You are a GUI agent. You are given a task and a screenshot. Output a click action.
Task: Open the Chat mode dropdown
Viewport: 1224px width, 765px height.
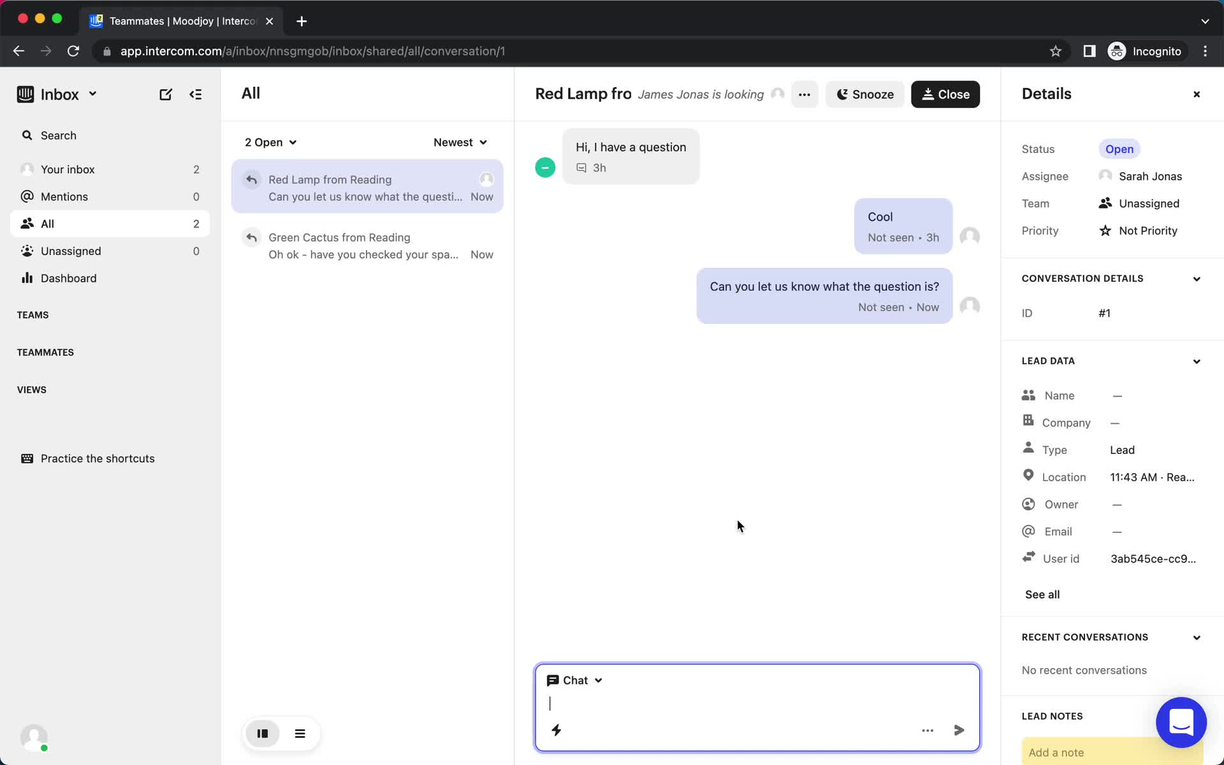click(x=574, y=680)
